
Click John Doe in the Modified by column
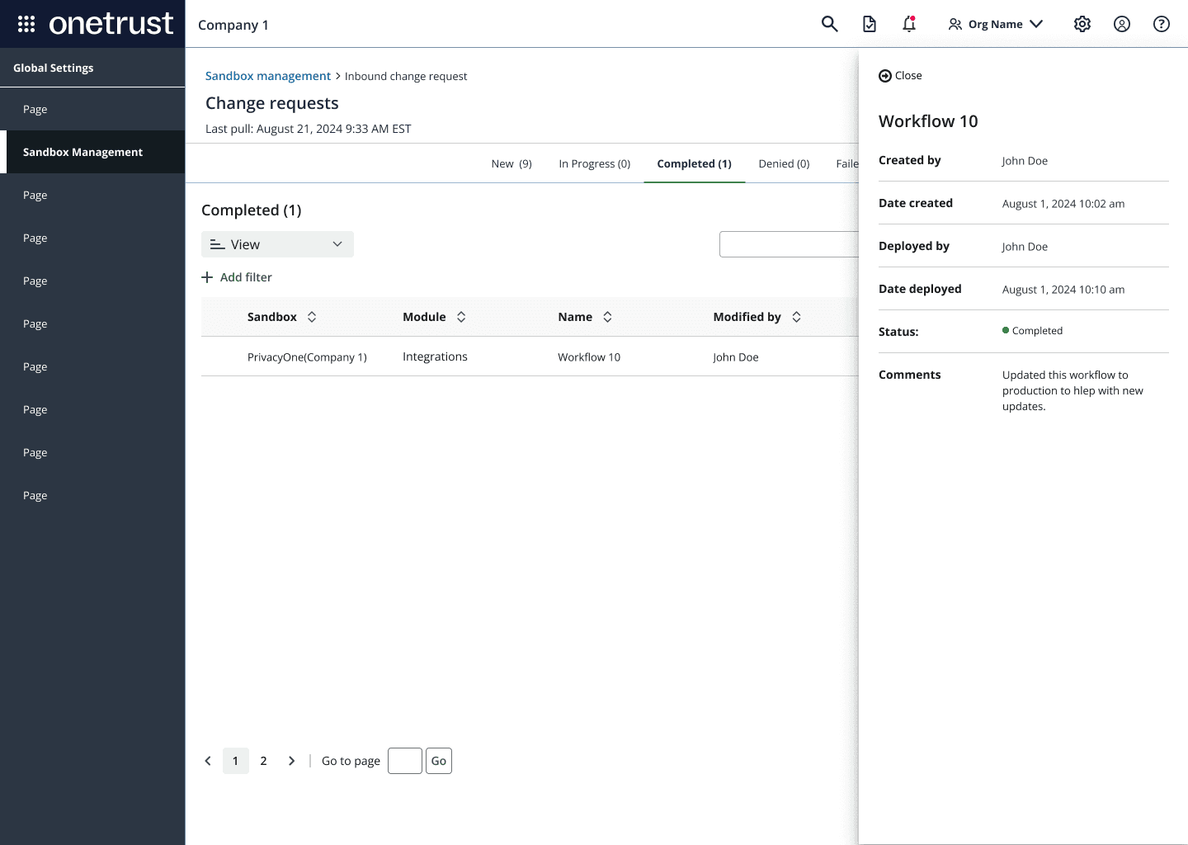pos(736,357)
